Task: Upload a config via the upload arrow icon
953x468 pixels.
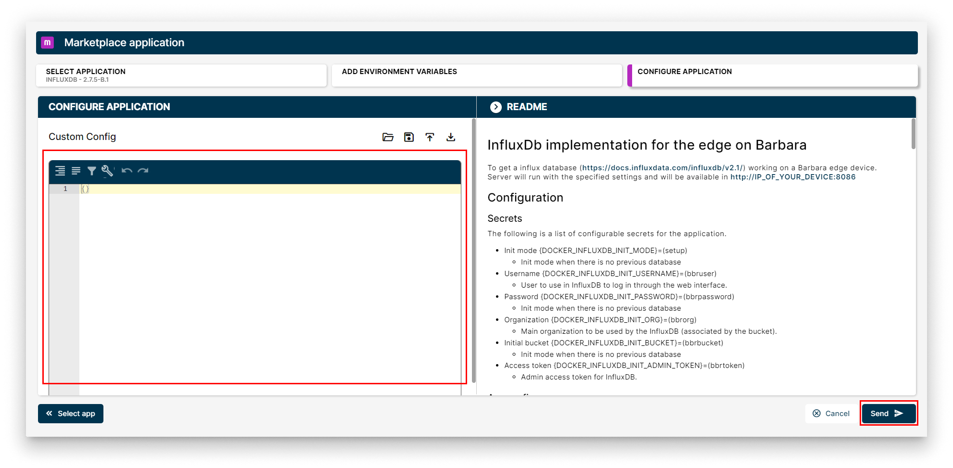Action: tap(430, 137)
